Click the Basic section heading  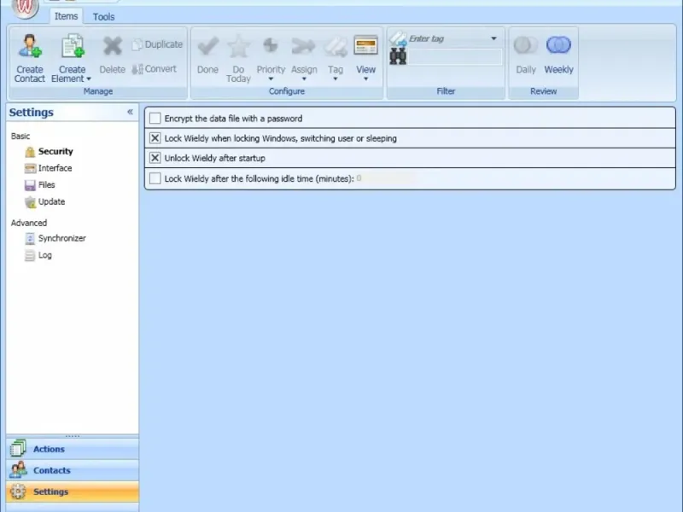20,137
